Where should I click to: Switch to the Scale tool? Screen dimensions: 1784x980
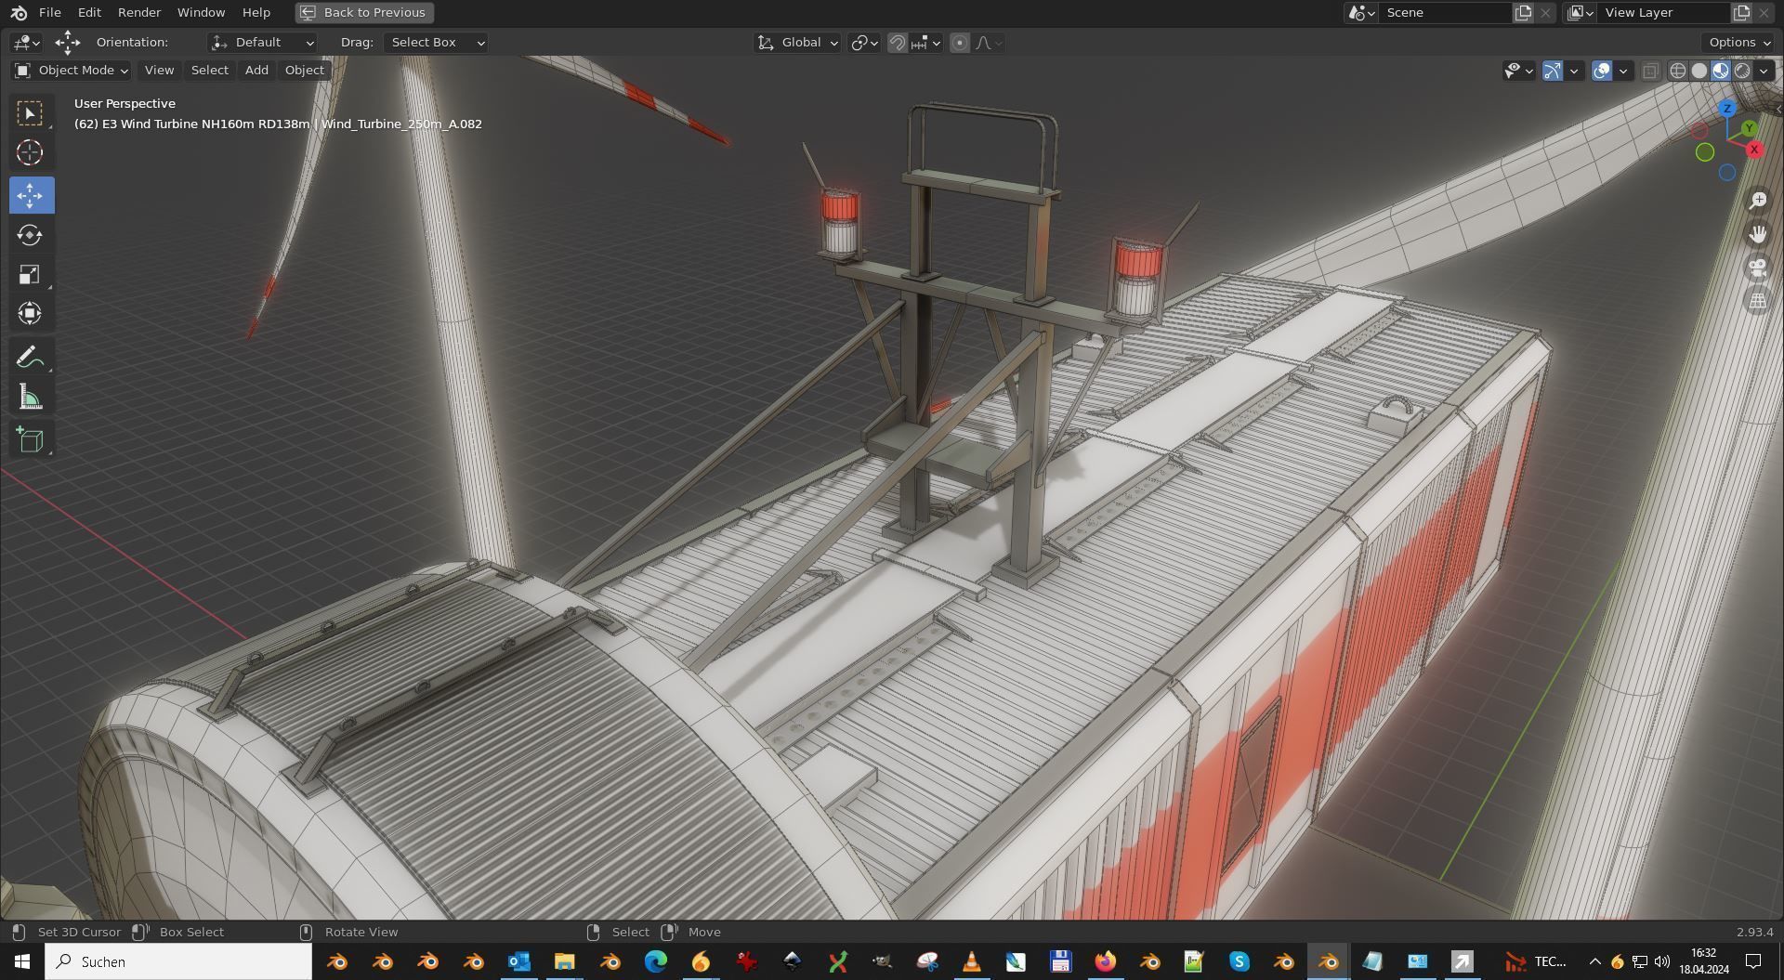31,274
